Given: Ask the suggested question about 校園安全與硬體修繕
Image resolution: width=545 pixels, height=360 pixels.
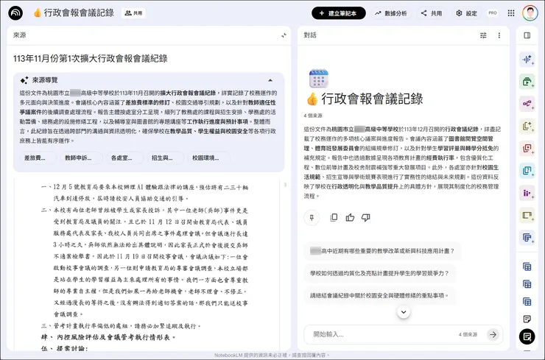Looking at the screenshot, I should coord(379,296).
